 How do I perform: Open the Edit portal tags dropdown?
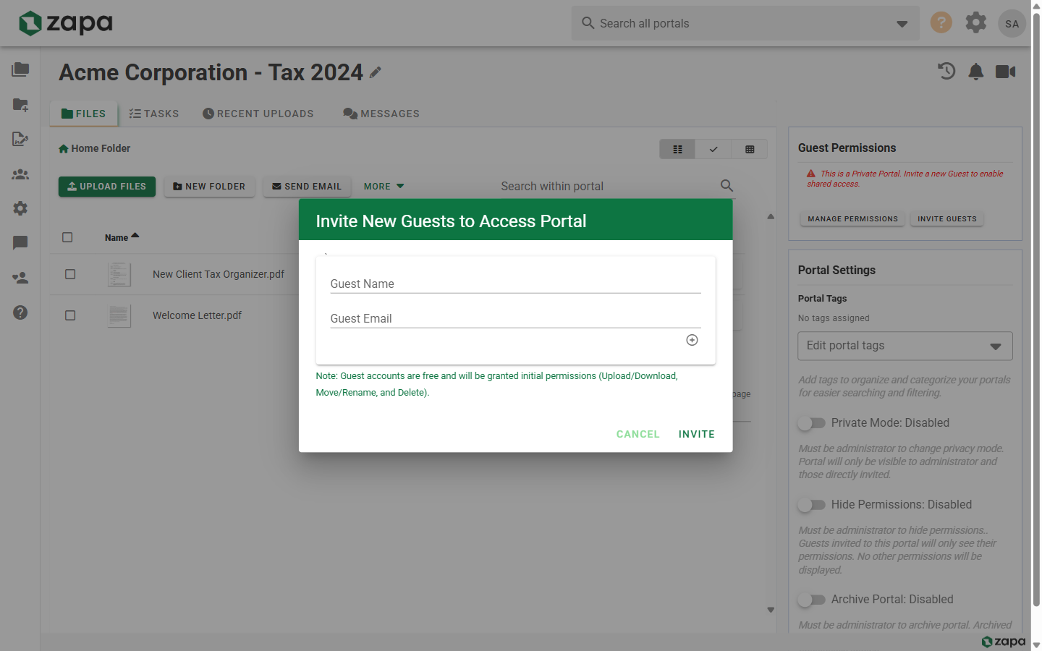click(905, 346)
